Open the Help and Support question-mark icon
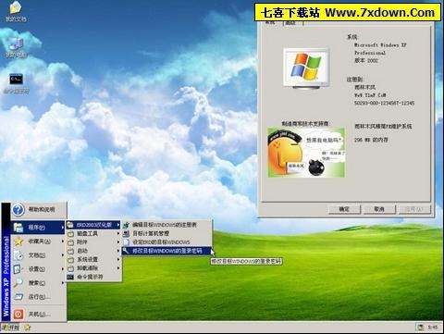The width and height of the screenshot is (444, 334). point(18,210)
